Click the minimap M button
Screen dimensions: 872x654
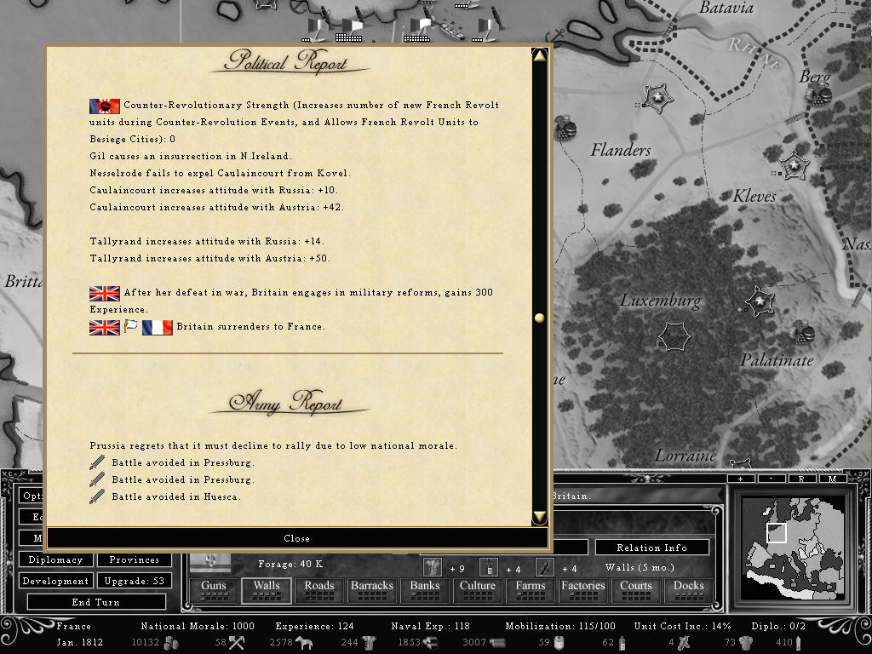832,479
